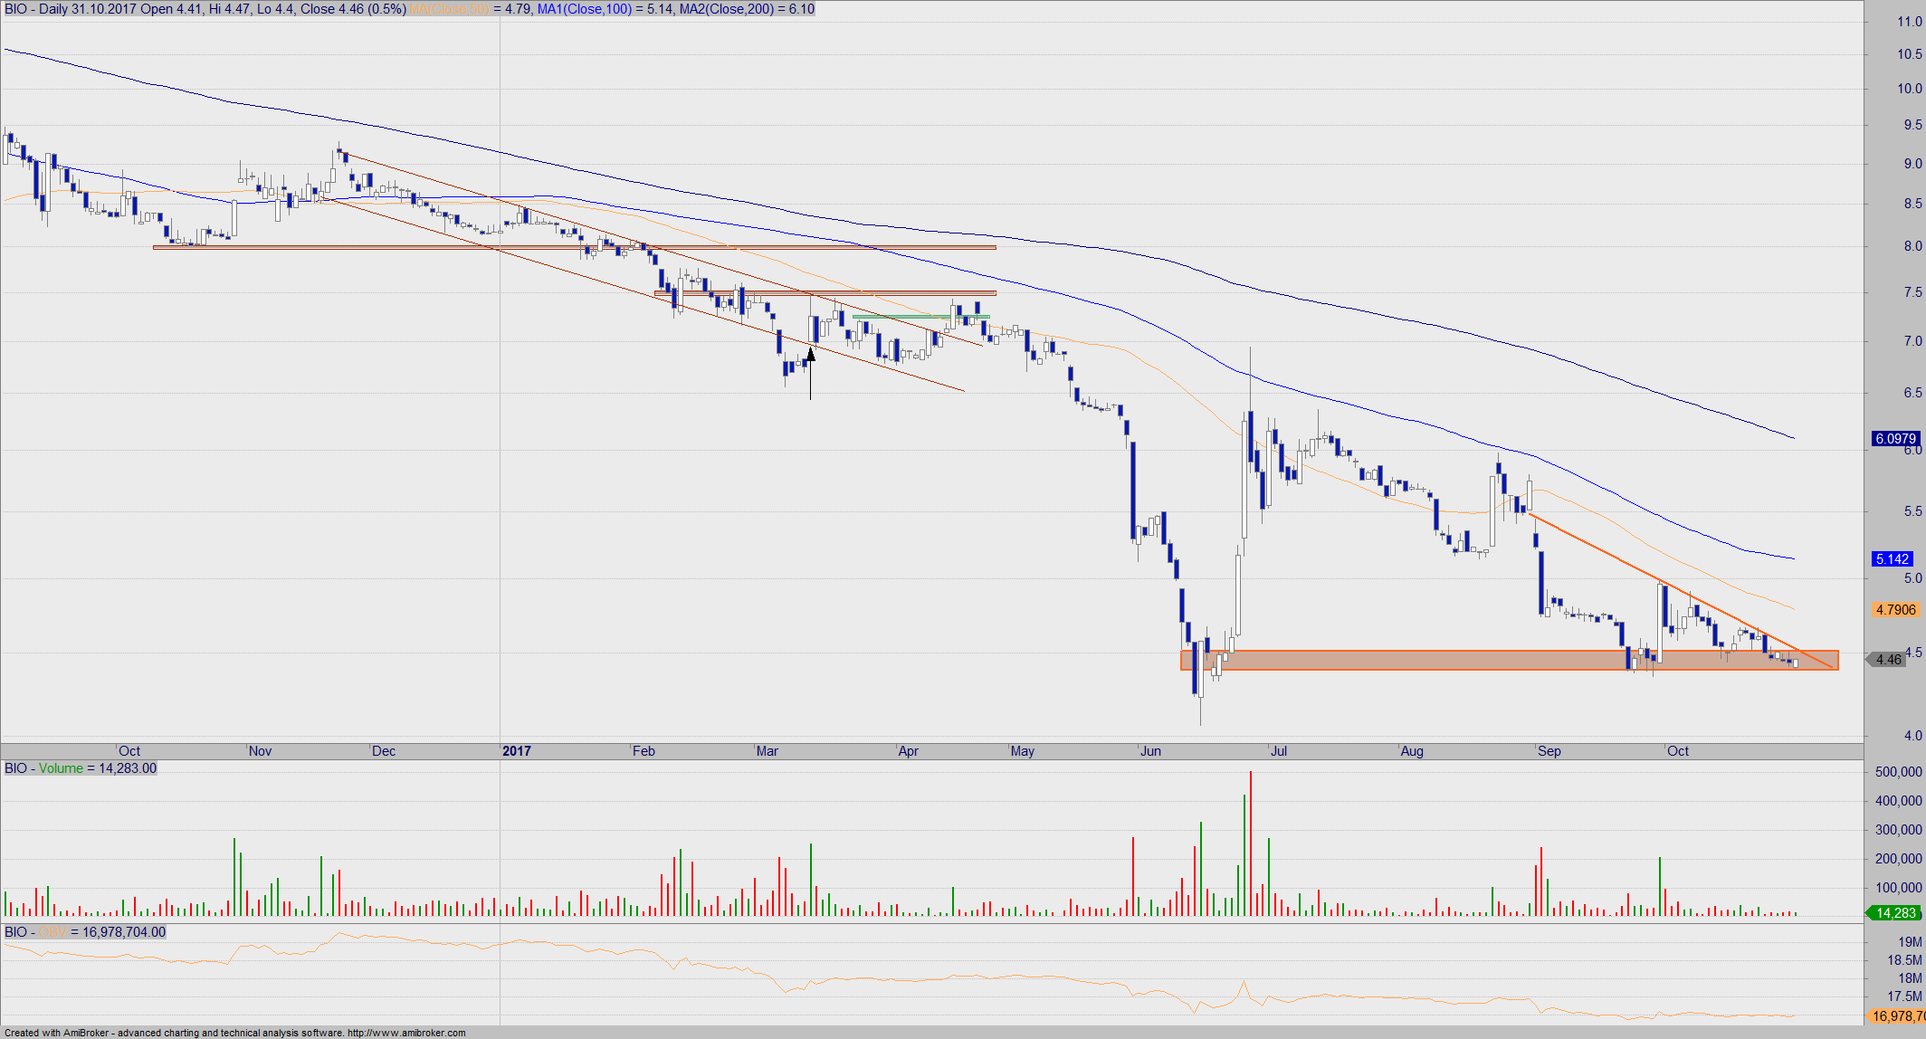The width and height of the screenshot is (1926, 1039).
Task: Click the 2017 year marker on the time axis
Action: coord(517,751)
